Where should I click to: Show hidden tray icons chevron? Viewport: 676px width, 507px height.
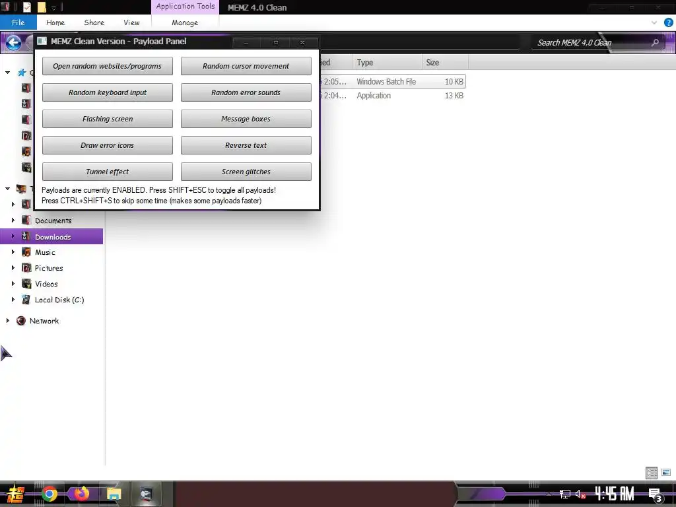549,494
